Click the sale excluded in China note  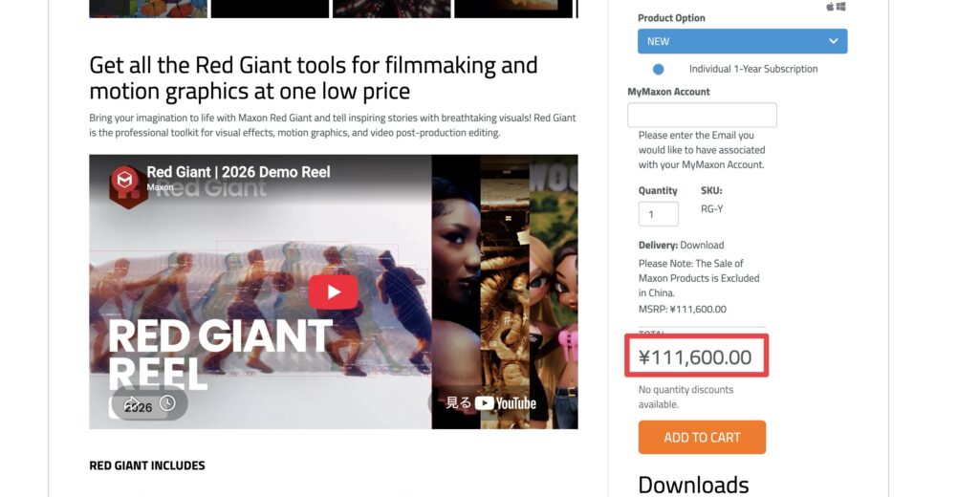point(699,278)
